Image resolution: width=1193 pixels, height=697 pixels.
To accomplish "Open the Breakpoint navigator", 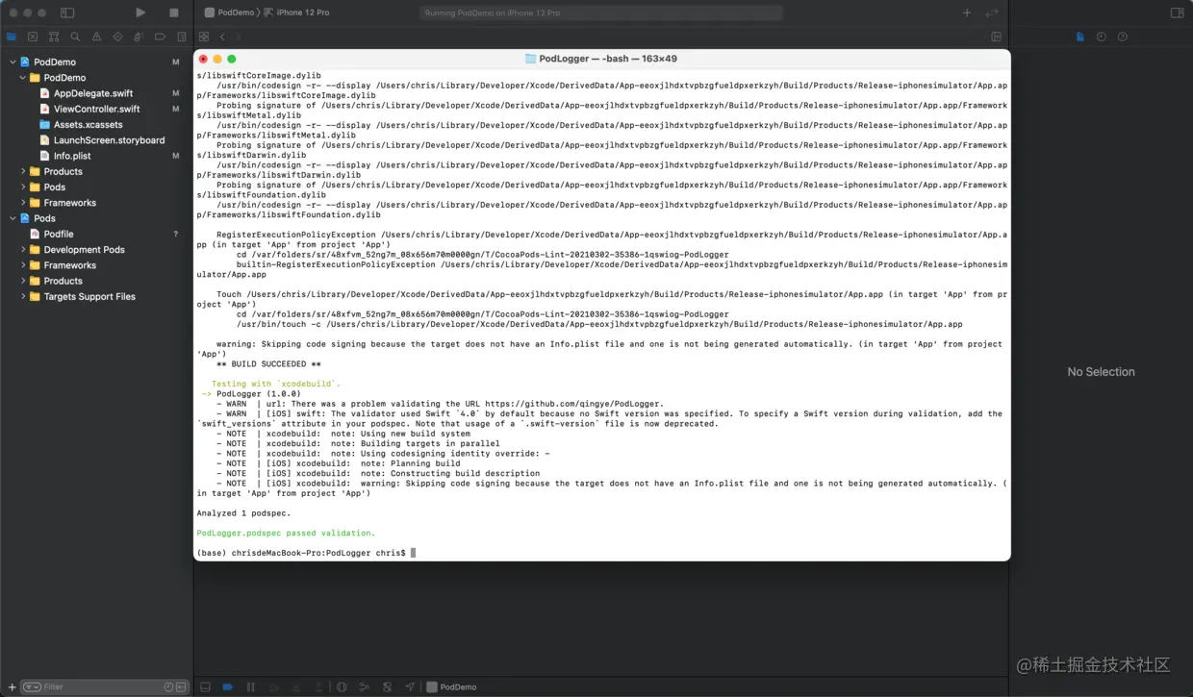I will click(160, 37).
